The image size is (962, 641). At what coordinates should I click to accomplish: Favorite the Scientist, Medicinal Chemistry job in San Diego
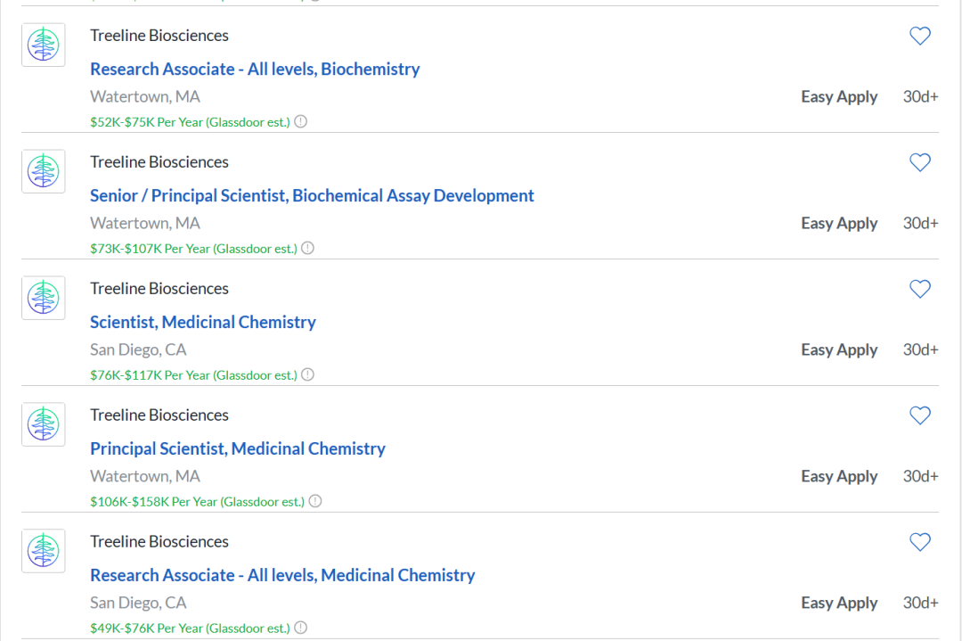point(919,289)
